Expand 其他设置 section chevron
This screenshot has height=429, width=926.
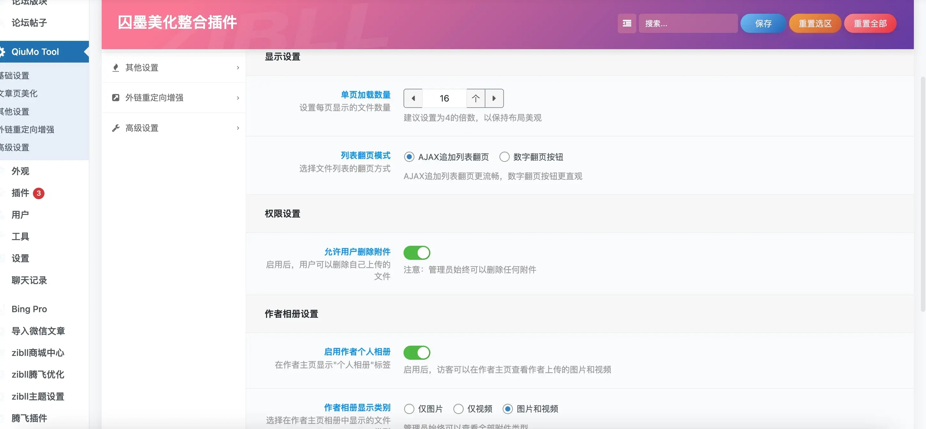(x=238, y=67)
